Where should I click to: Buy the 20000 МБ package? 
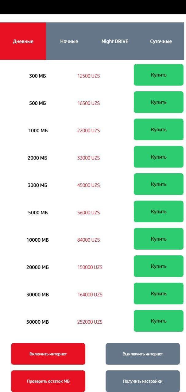[x=158, y=266]
